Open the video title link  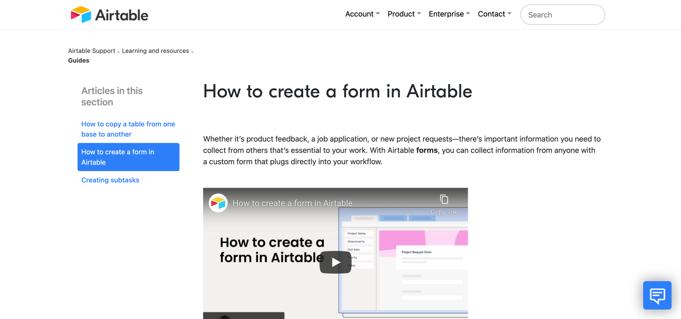(292, 203)
